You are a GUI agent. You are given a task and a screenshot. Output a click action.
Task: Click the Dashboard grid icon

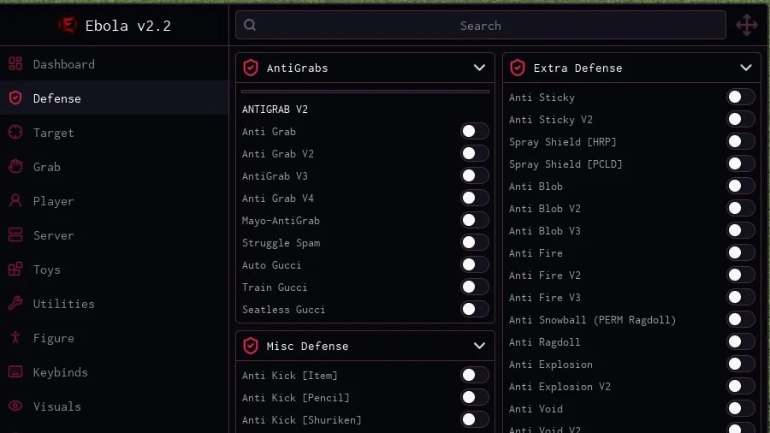coord(15,64)
